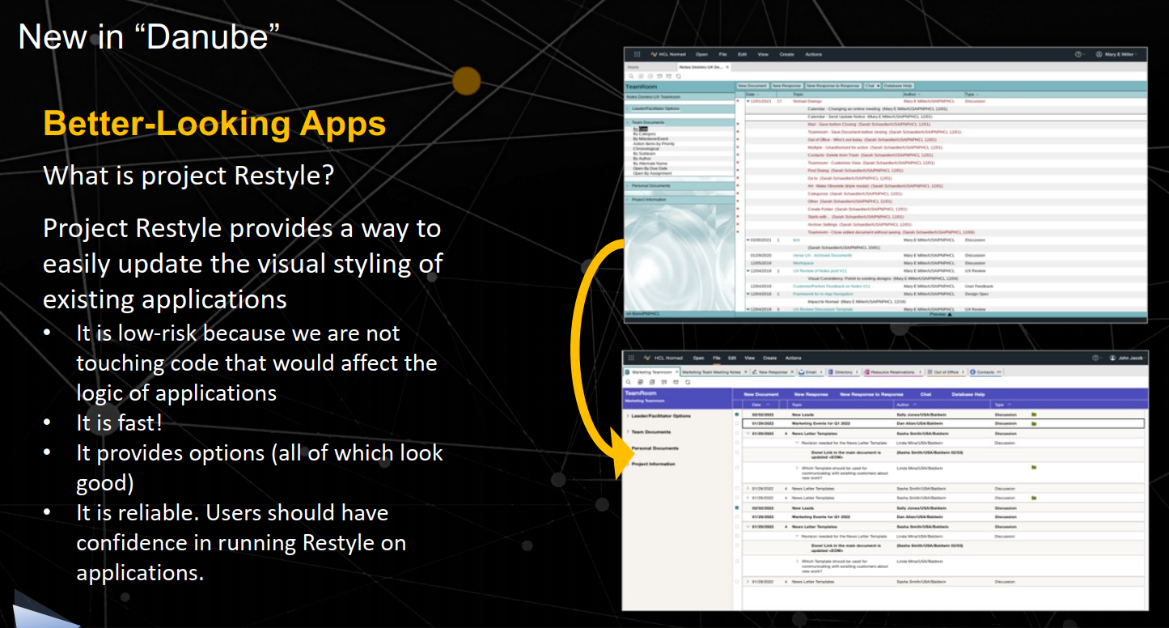Viewport: 1169px width, 628px height.
Task: Open the app grid icon in upper screenshot
Action: point(637,54)
